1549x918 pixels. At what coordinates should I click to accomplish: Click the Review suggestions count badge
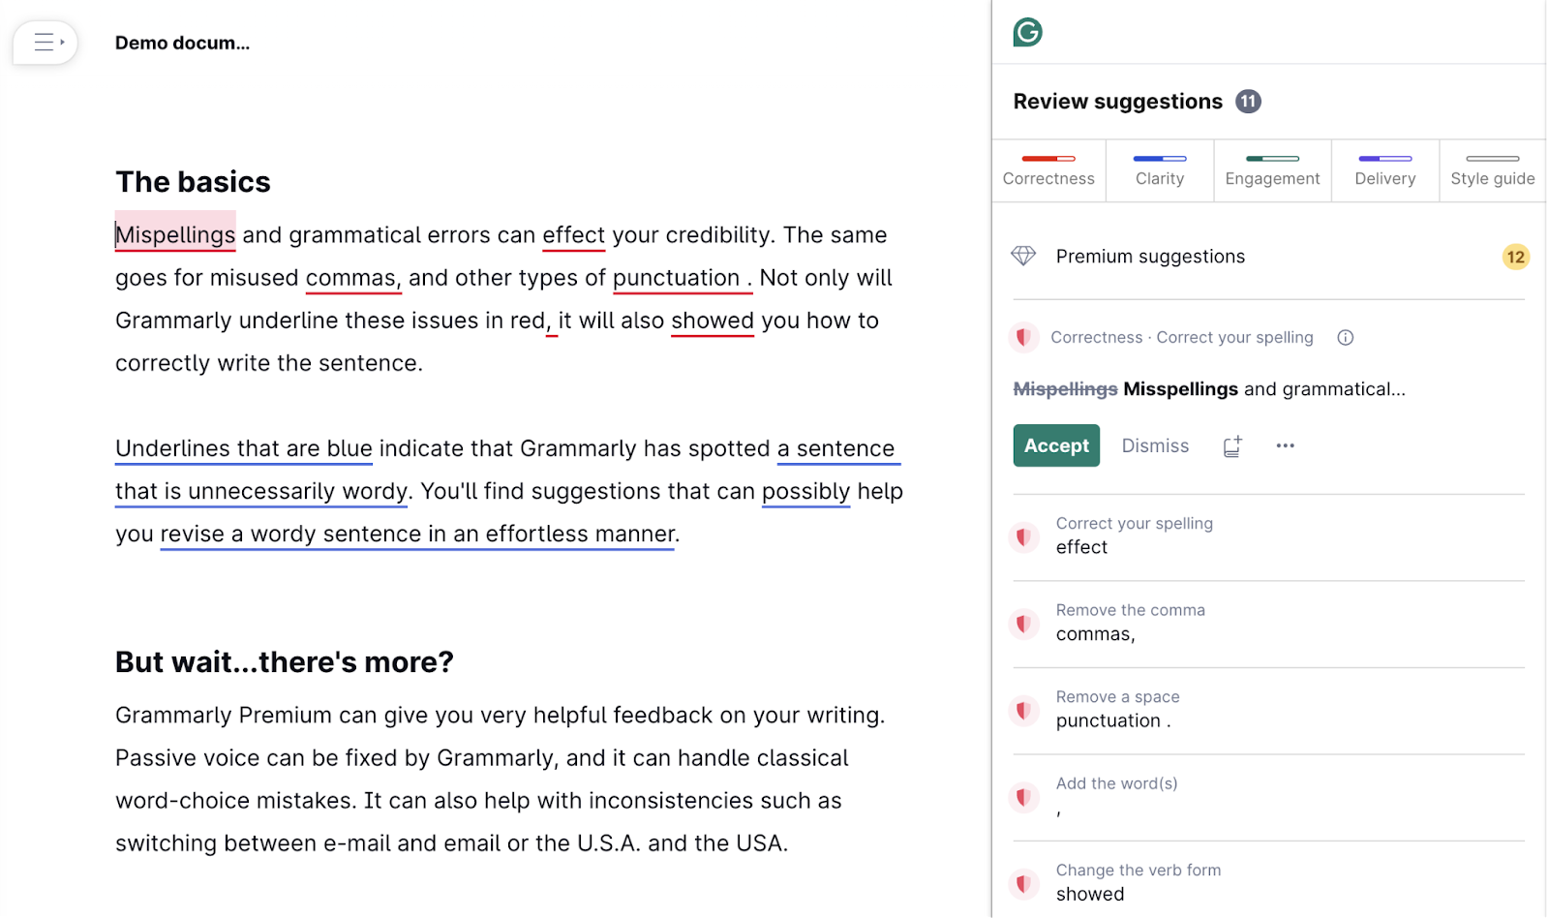1248,101
